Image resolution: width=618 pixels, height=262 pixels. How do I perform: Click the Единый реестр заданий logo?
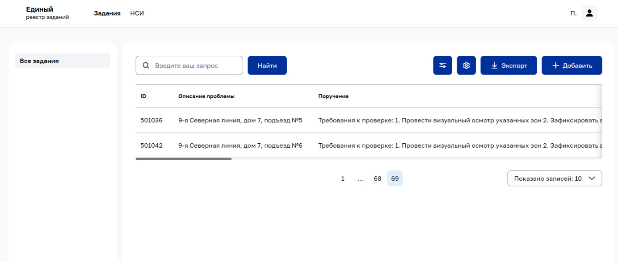pos(48,13)
